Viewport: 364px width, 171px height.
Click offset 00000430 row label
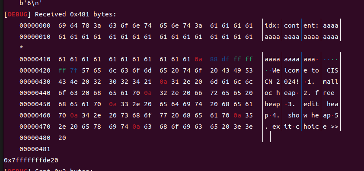click(35, 82)
